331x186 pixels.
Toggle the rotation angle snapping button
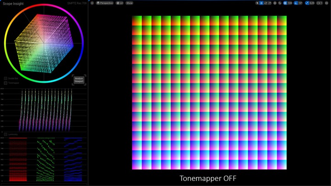pyautogui.click(x=296, y=3)
